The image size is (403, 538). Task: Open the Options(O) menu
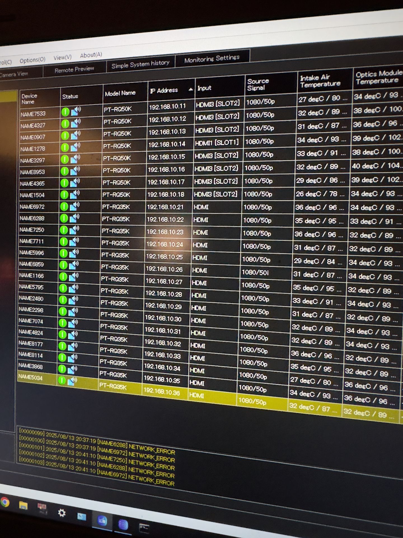pos(32,60)
